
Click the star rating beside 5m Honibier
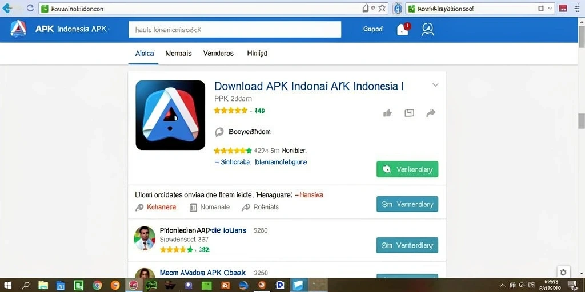click(x=233, y=151)
